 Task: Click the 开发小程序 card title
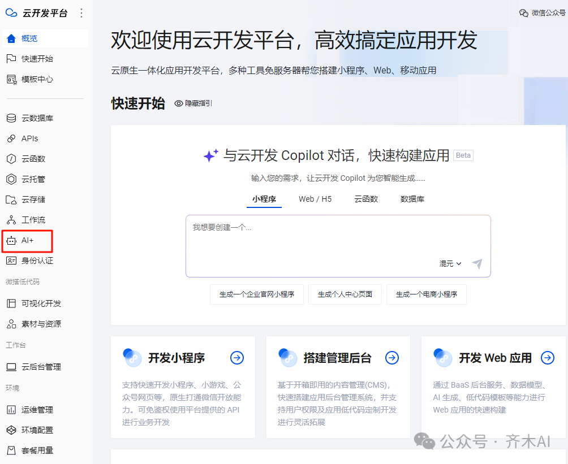tap(177, 358)
